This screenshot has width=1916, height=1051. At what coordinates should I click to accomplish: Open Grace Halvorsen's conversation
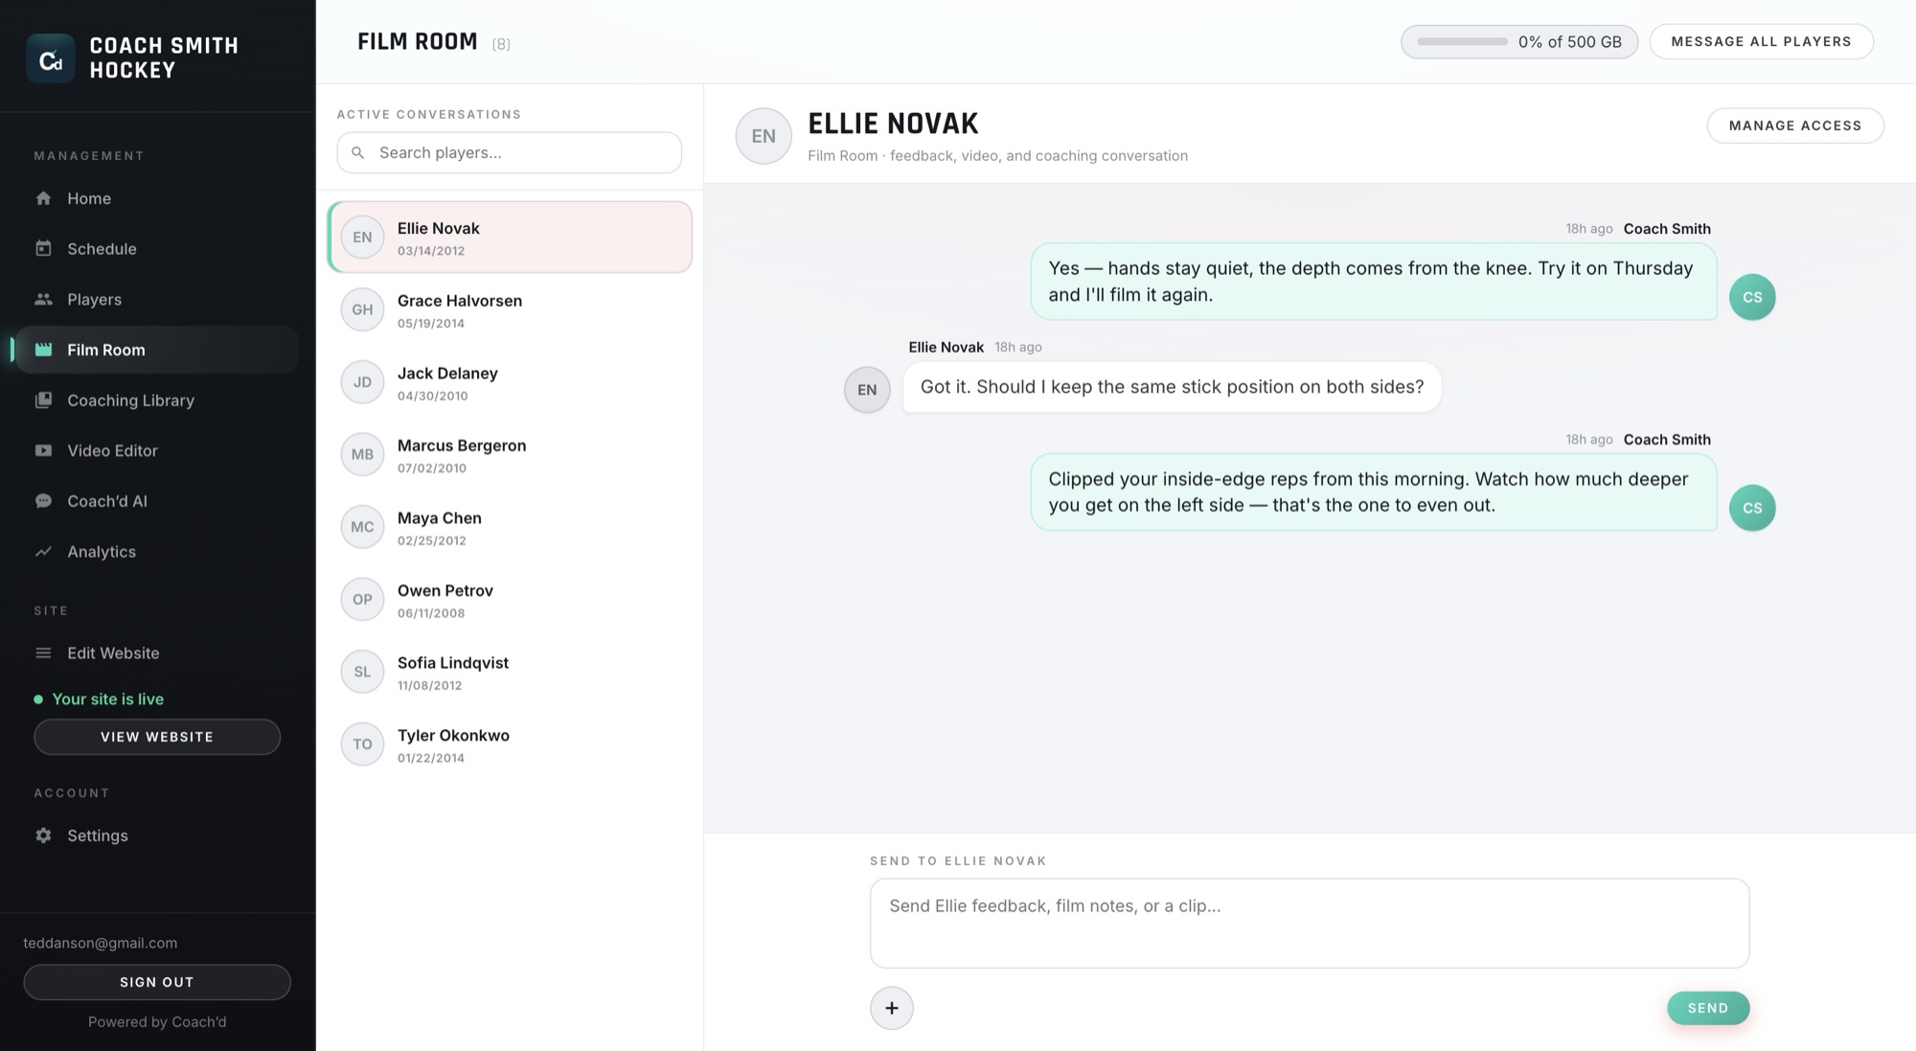click(x=509, y=309)
